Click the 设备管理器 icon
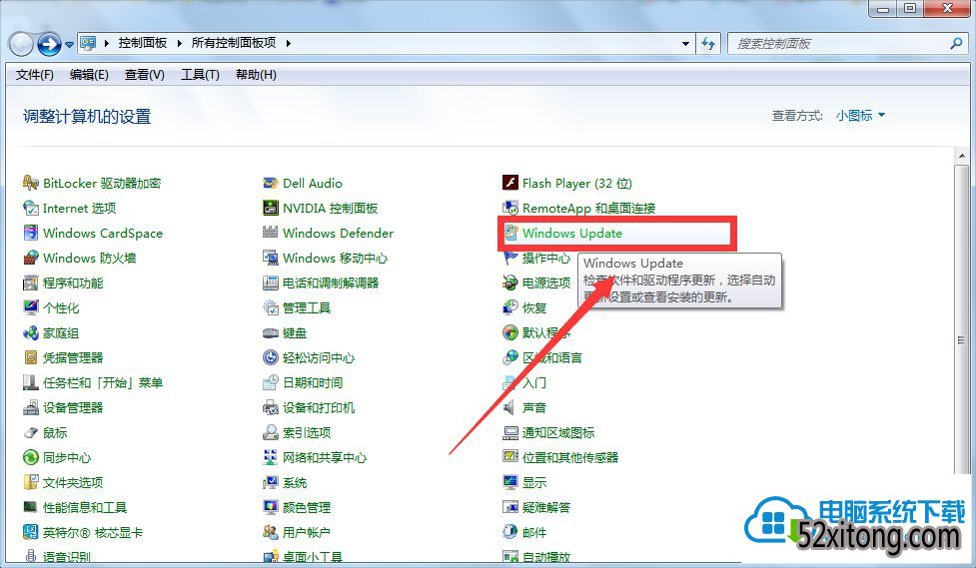The image size is (976, 568). click(31, 407)
